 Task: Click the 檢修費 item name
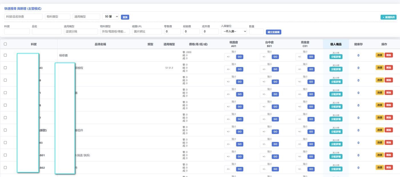[63, 55]
